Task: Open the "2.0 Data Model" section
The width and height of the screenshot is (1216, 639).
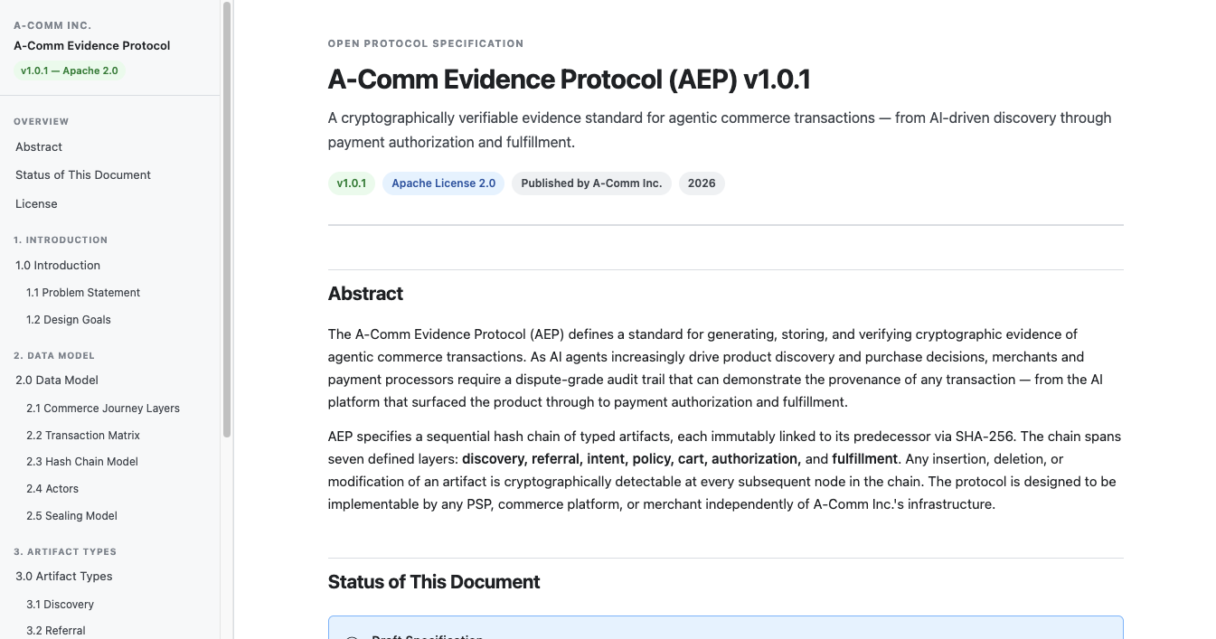Action: [56, 380]
